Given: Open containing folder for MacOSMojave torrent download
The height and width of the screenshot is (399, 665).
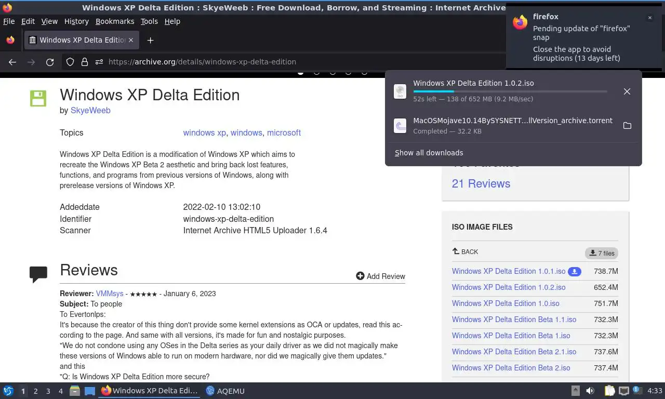Looking at the screenshot, I should pos(627,126).
